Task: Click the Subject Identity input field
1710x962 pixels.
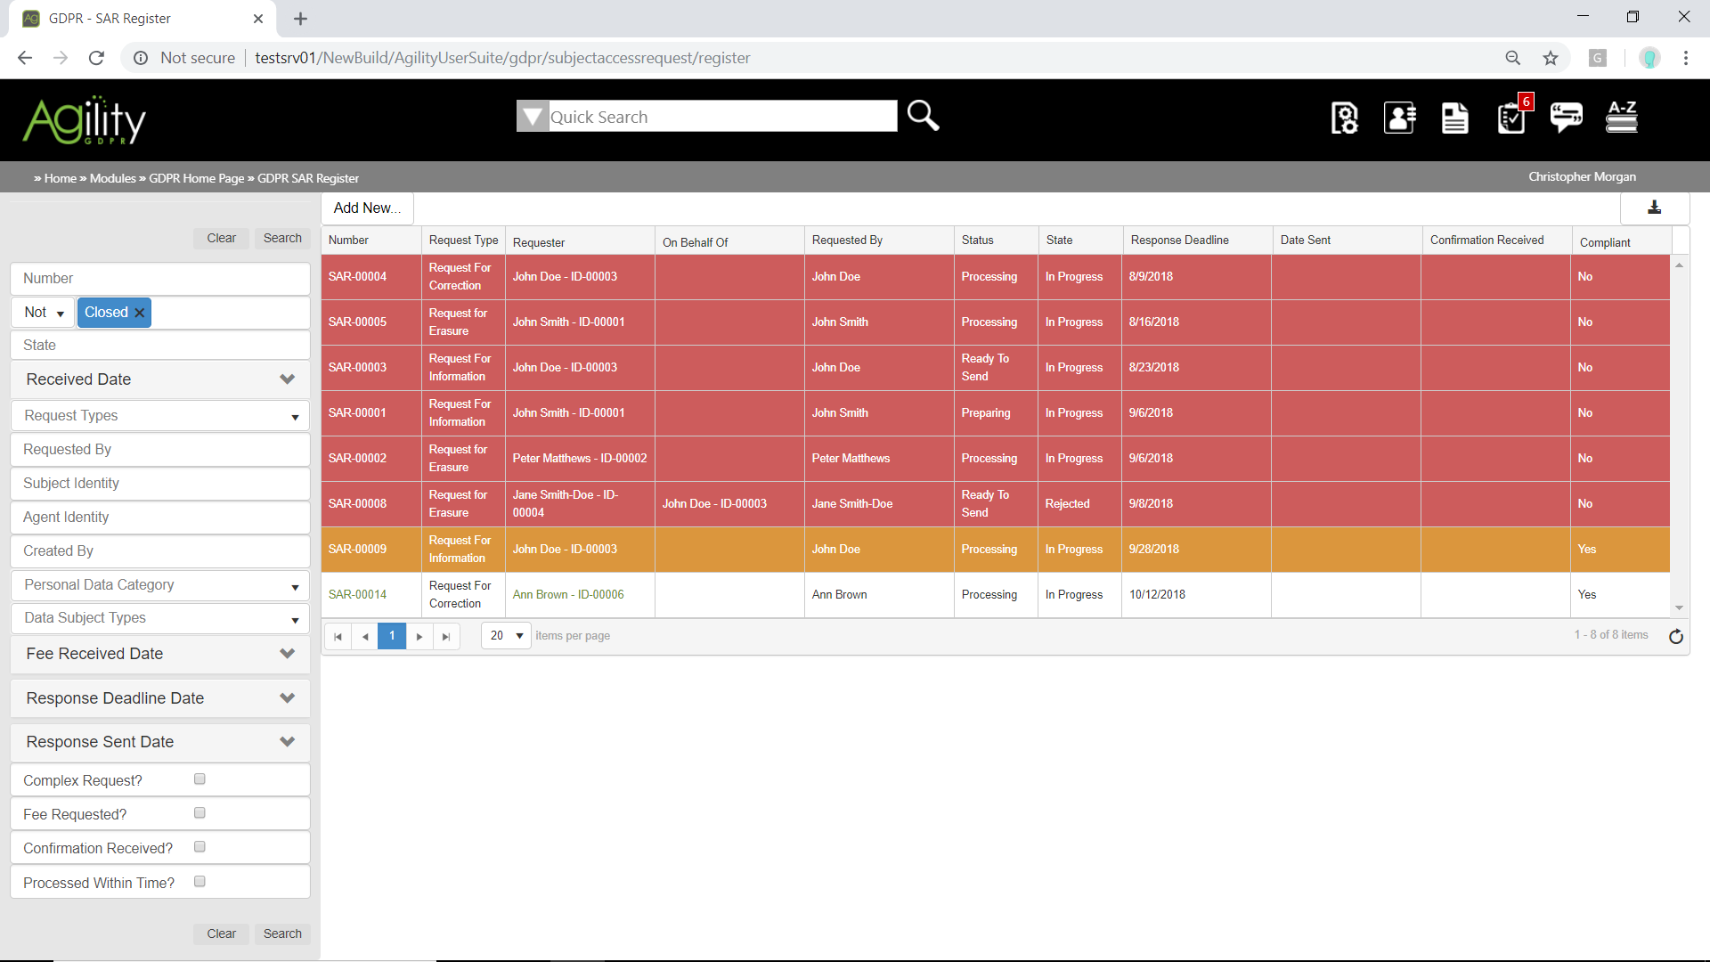Action: (160, 484)
